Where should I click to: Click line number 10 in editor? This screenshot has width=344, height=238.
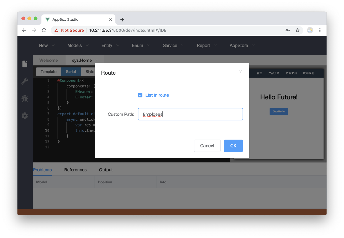point(47,131)
